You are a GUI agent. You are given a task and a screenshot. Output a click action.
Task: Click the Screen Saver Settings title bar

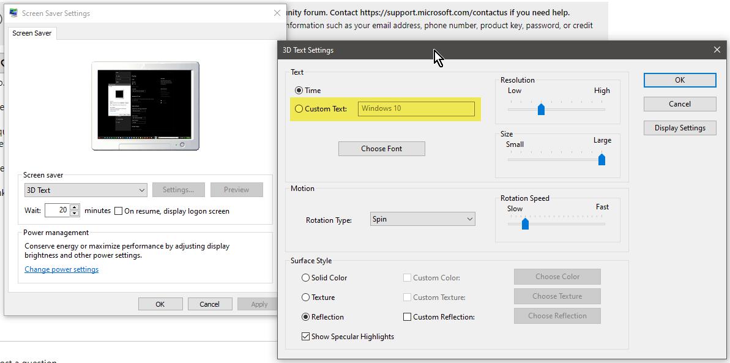144,13
